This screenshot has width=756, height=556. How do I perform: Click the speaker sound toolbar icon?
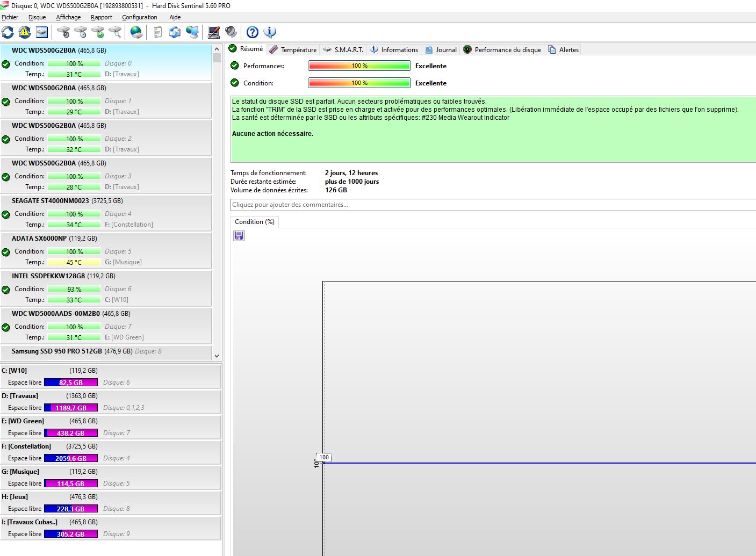pyautogui.click(x=231, y=32)
